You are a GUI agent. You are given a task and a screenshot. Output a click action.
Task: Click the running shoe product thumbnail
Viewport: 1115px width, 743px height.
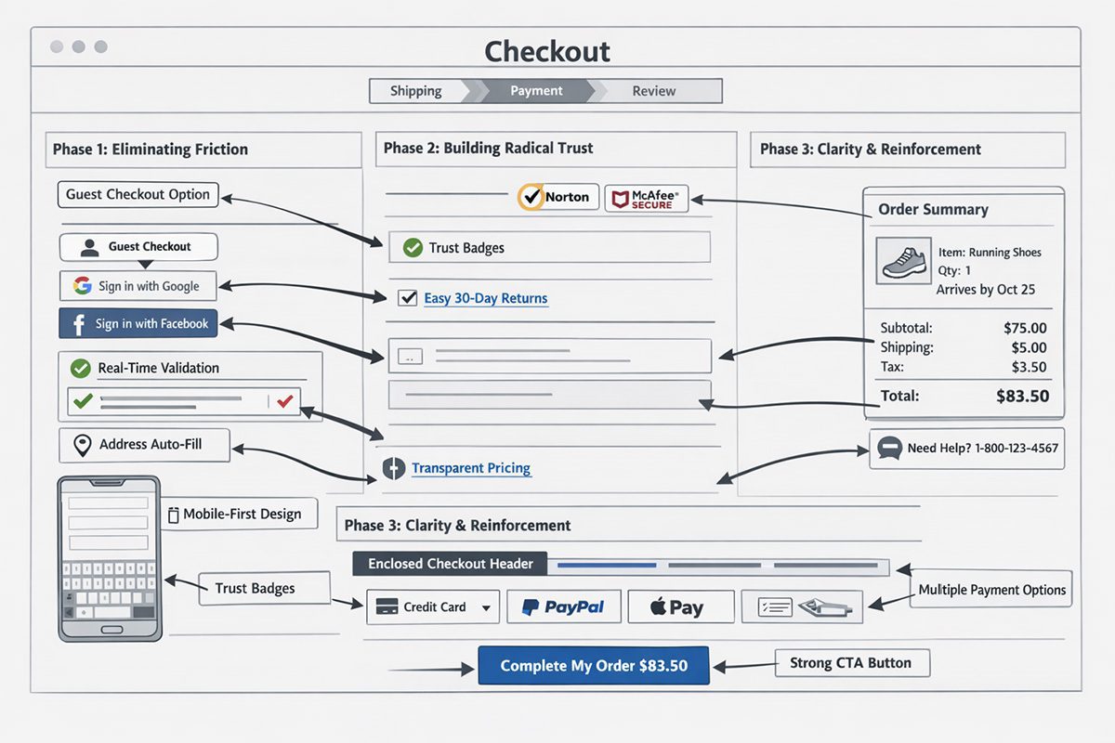[x=904, y=260]
